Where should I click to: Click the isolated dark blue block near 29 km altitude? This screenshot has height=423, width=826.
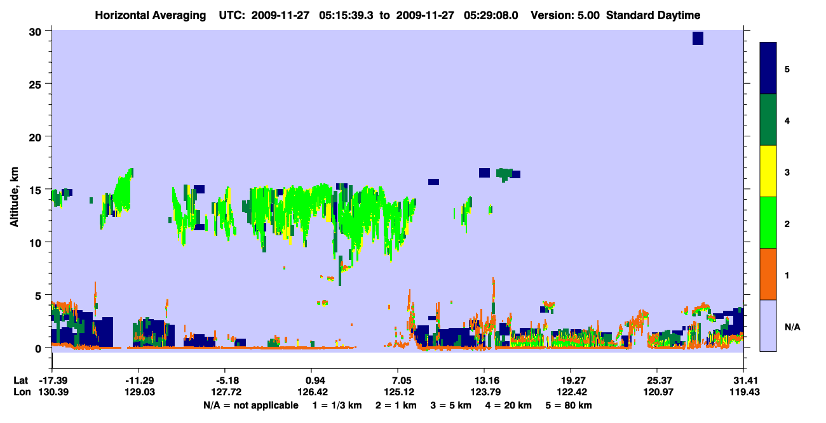698,38
